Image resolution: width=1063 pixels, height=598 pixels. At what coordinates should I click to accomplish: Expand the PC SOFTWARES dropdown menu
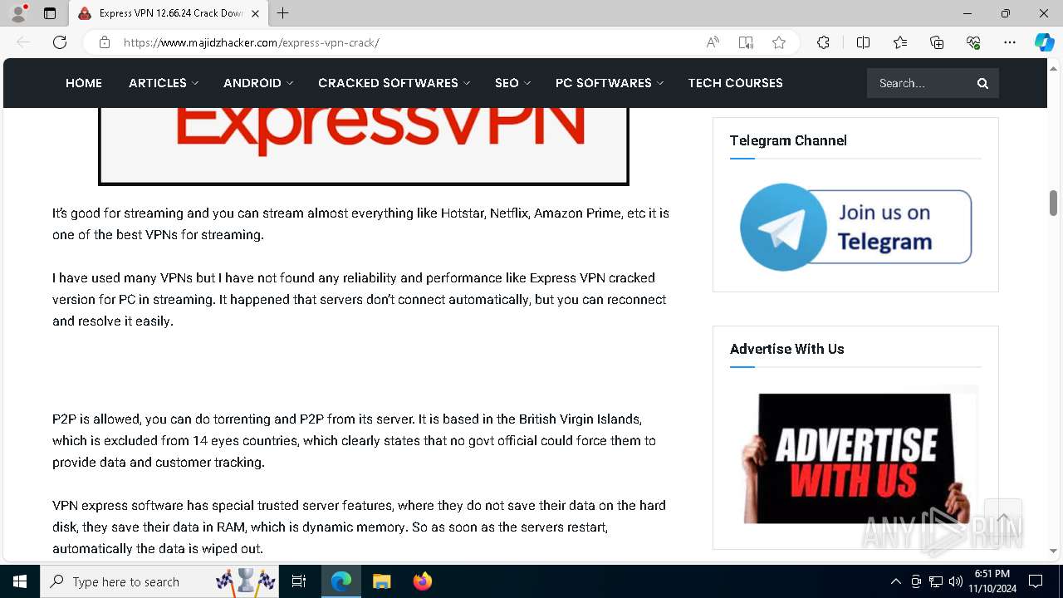609,83
